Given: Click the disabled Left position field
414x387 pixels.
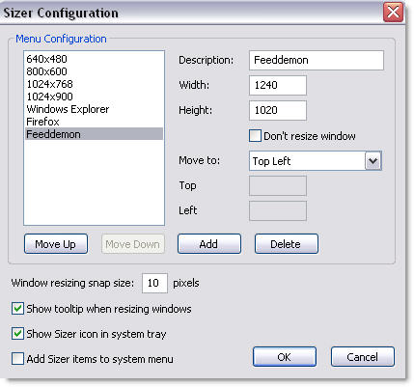Looking at the screenshot, I should point(278,210).
